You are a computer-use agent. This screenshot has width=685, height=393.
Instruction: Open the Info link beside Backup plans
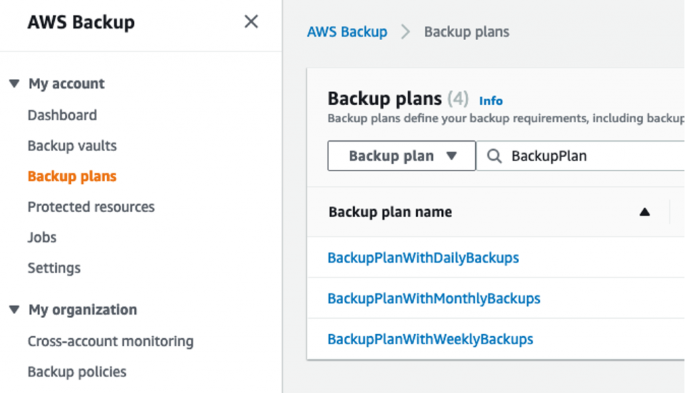point(491,101)
